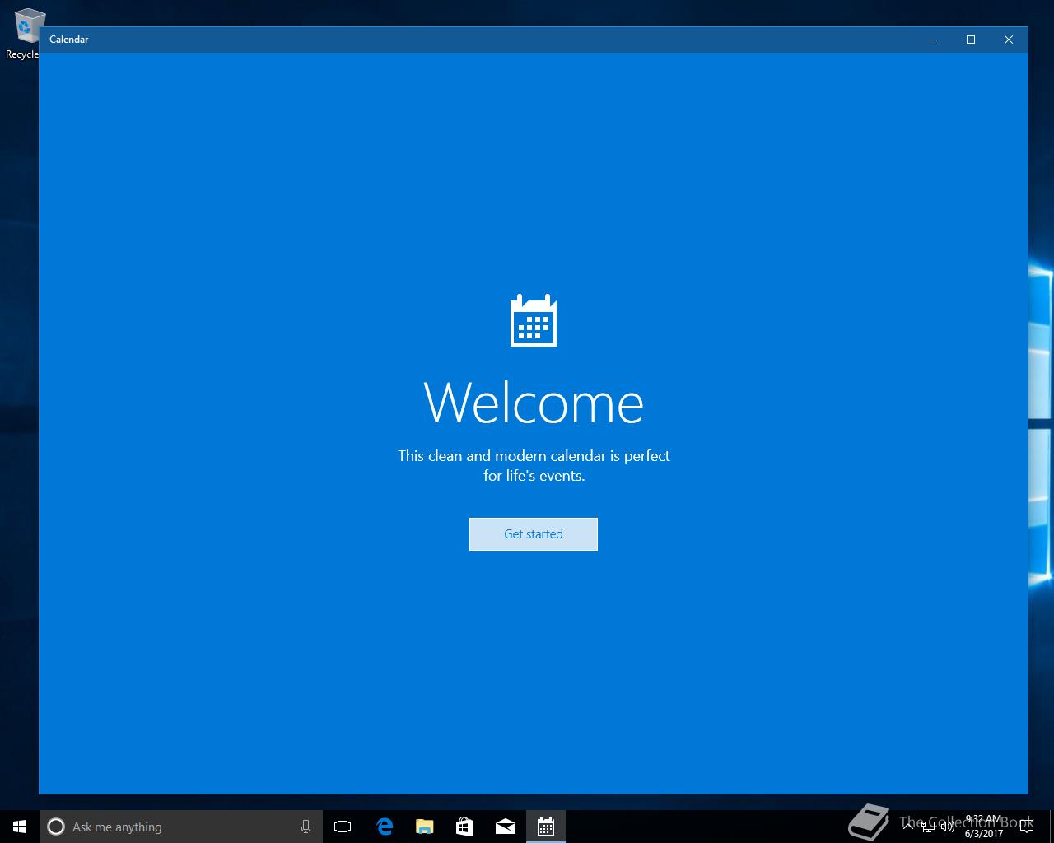Minimize the Calendar window
Image resolution: width=1054 pixels, height=843 pixels.
[x=933, y=40]
